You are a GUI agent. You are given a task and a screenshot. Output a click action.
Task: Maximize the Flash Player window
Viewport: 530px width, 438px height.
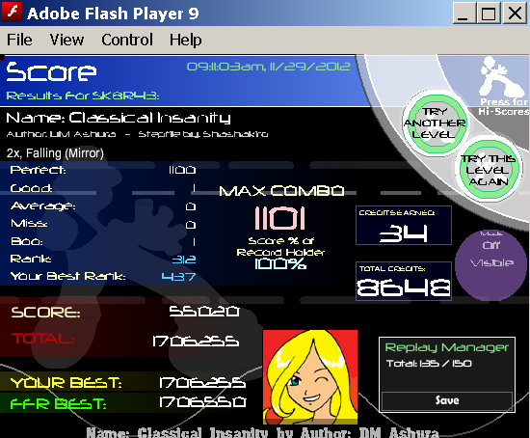(489, 13)
